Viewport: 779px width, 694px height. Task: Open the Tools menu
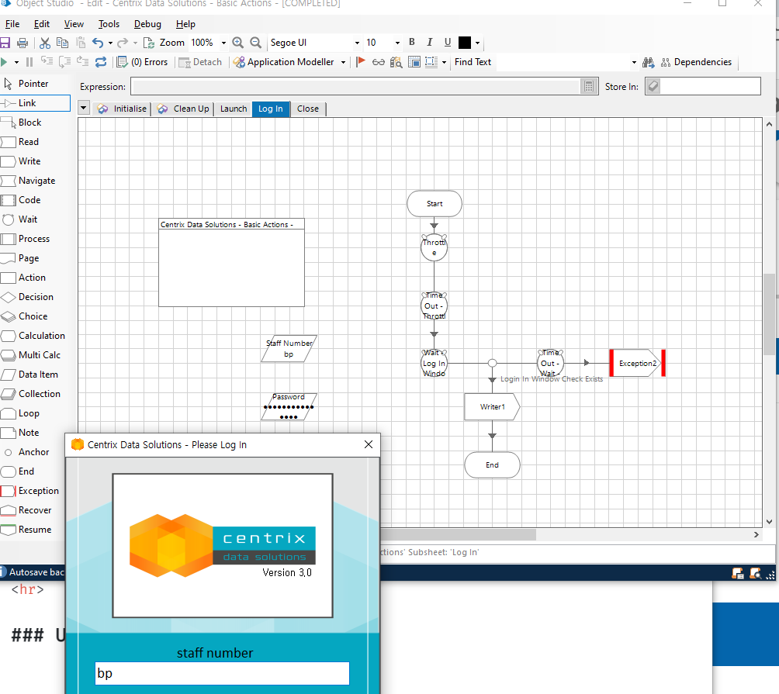click(x=109, y=24)
